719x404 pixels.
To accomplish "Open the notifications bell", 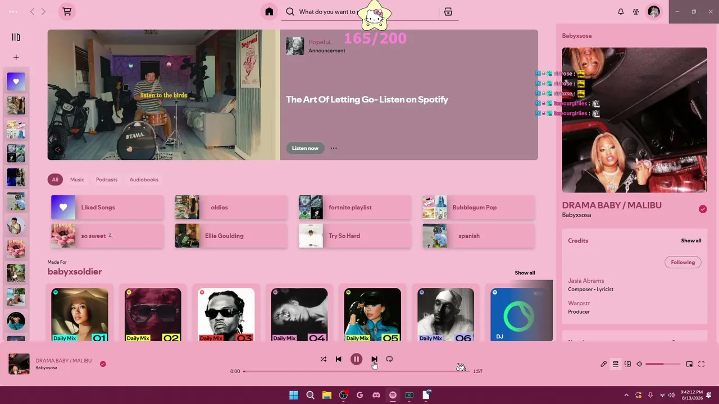I will click(x=621, y=12).
